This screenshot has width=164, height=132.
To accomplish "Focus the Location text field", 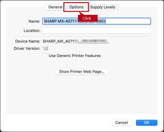I will click(x=96, y=30).
